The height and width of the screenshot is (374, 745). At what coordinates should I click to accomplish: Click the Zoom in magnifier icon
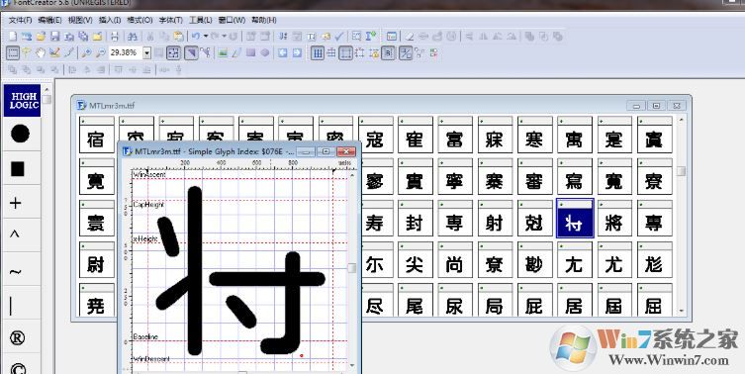point(86,52)
